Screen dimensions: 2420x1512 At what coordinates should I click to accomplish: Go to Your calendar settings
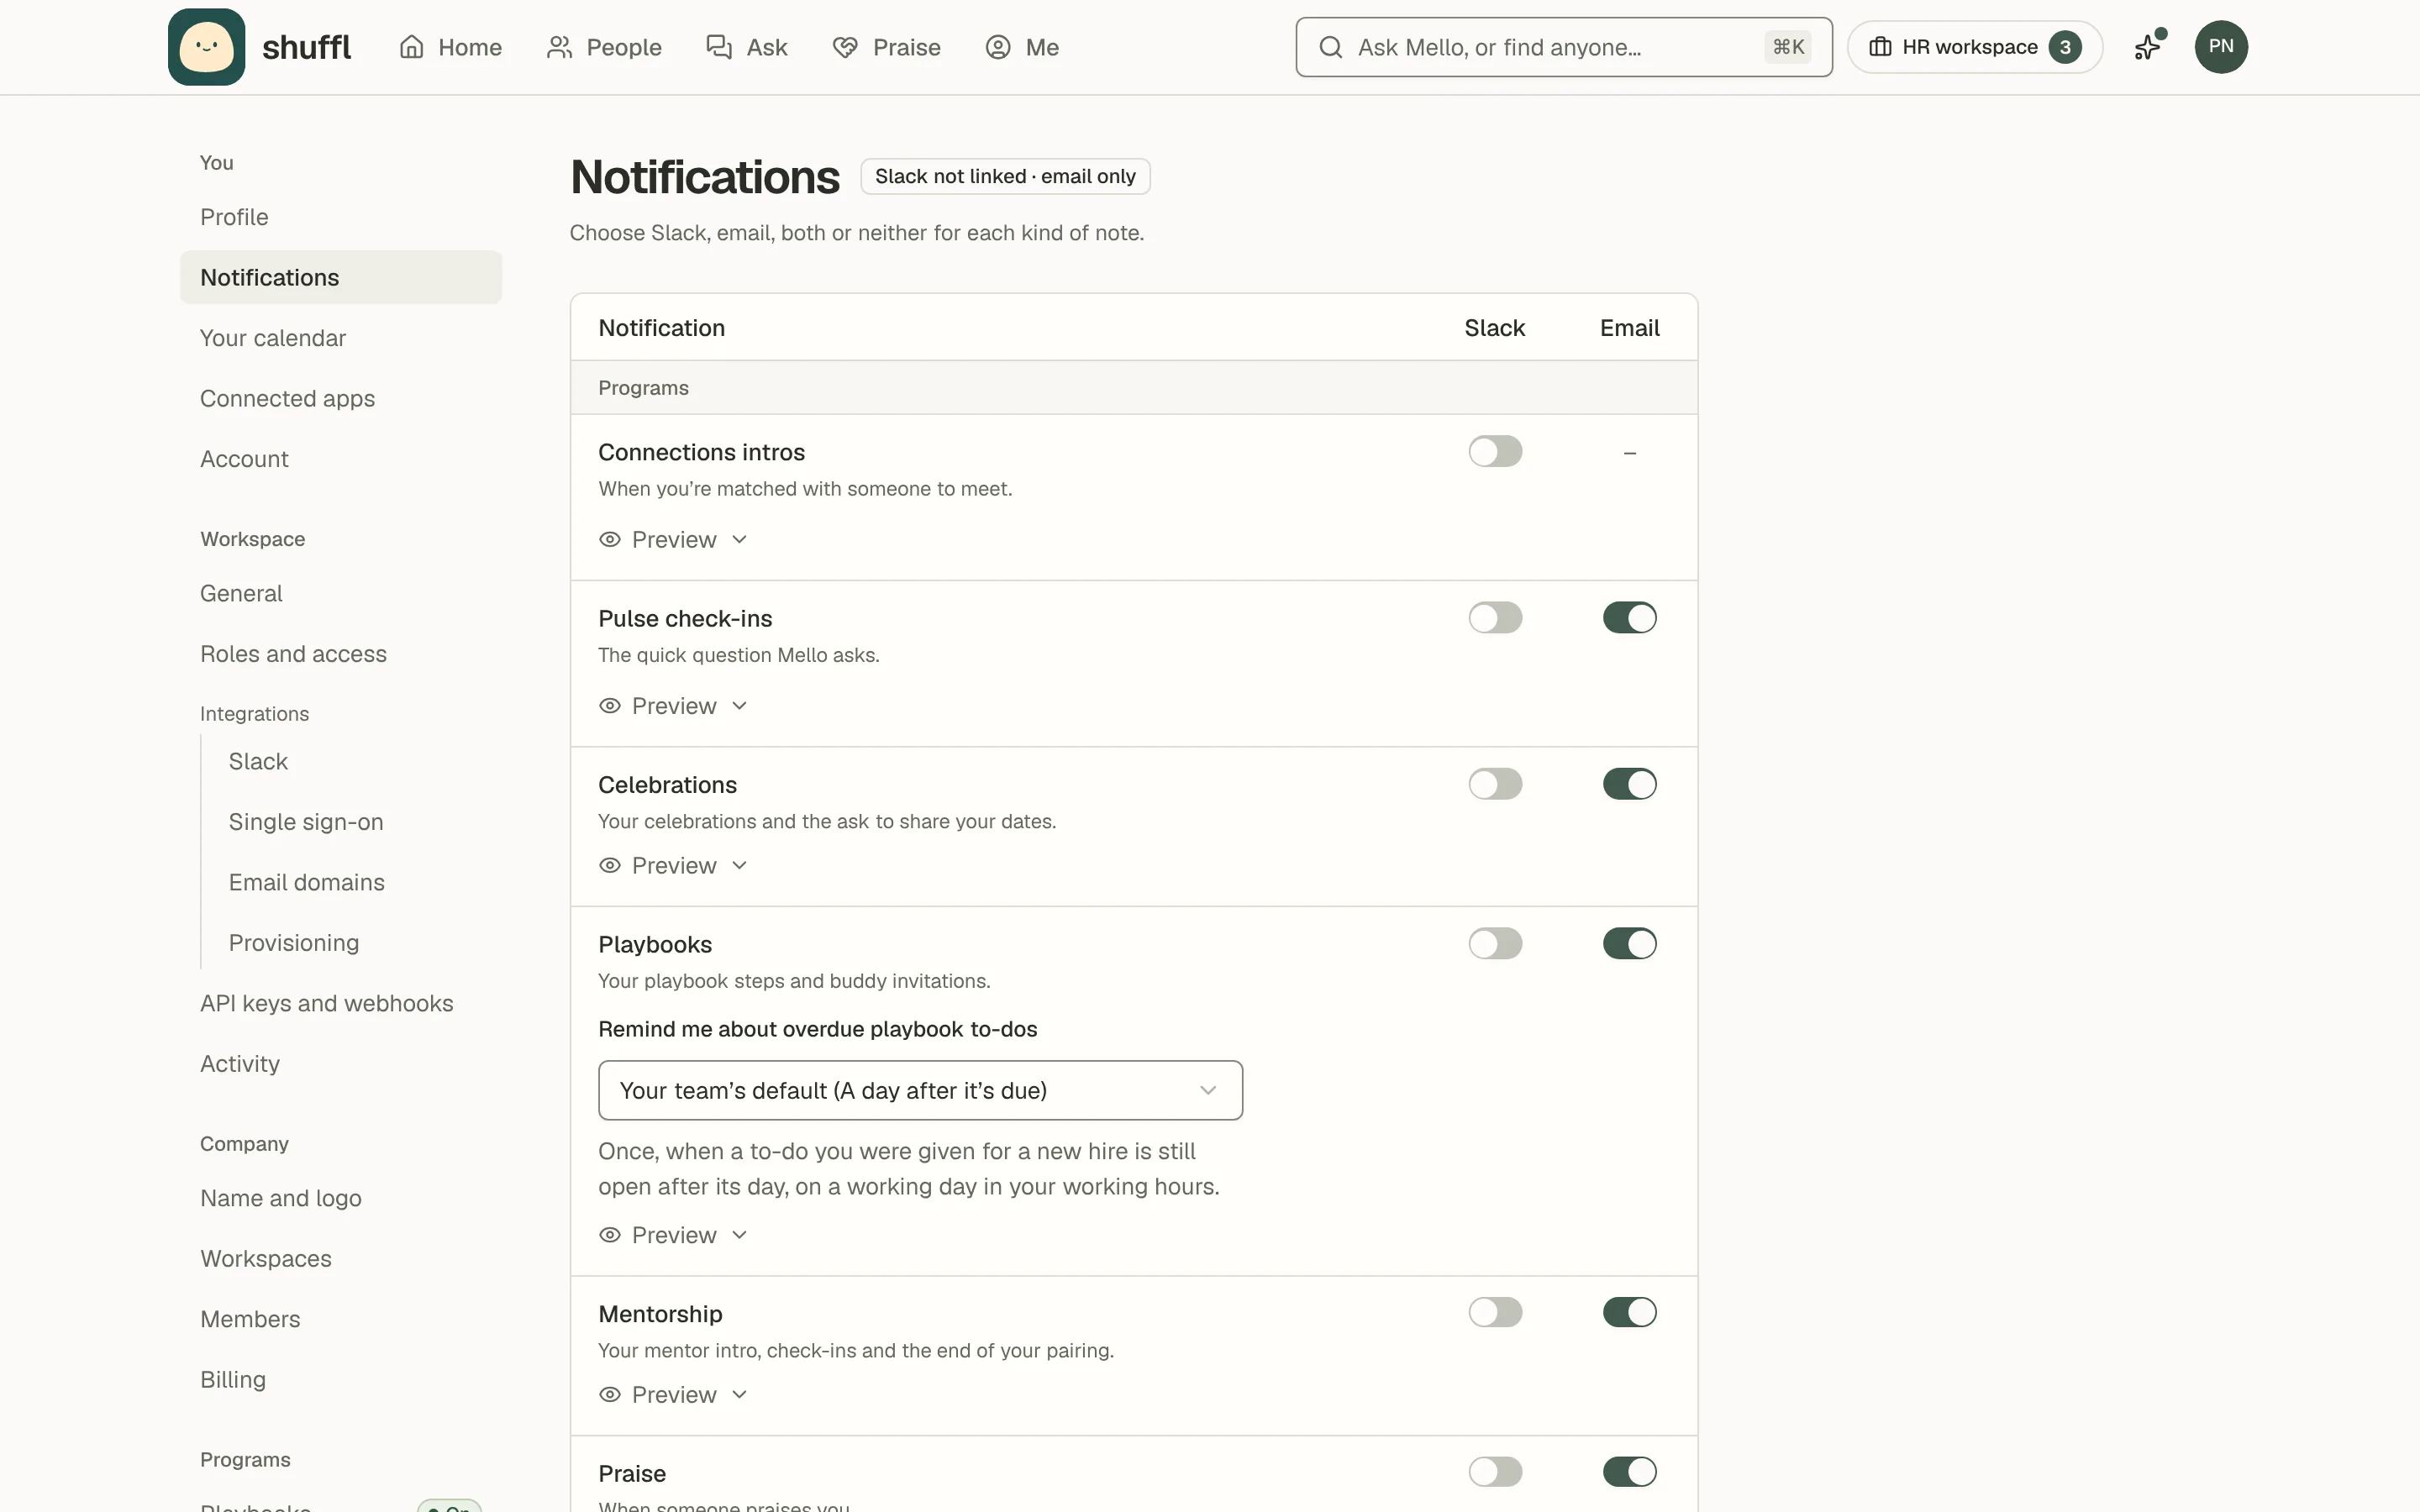341,338
